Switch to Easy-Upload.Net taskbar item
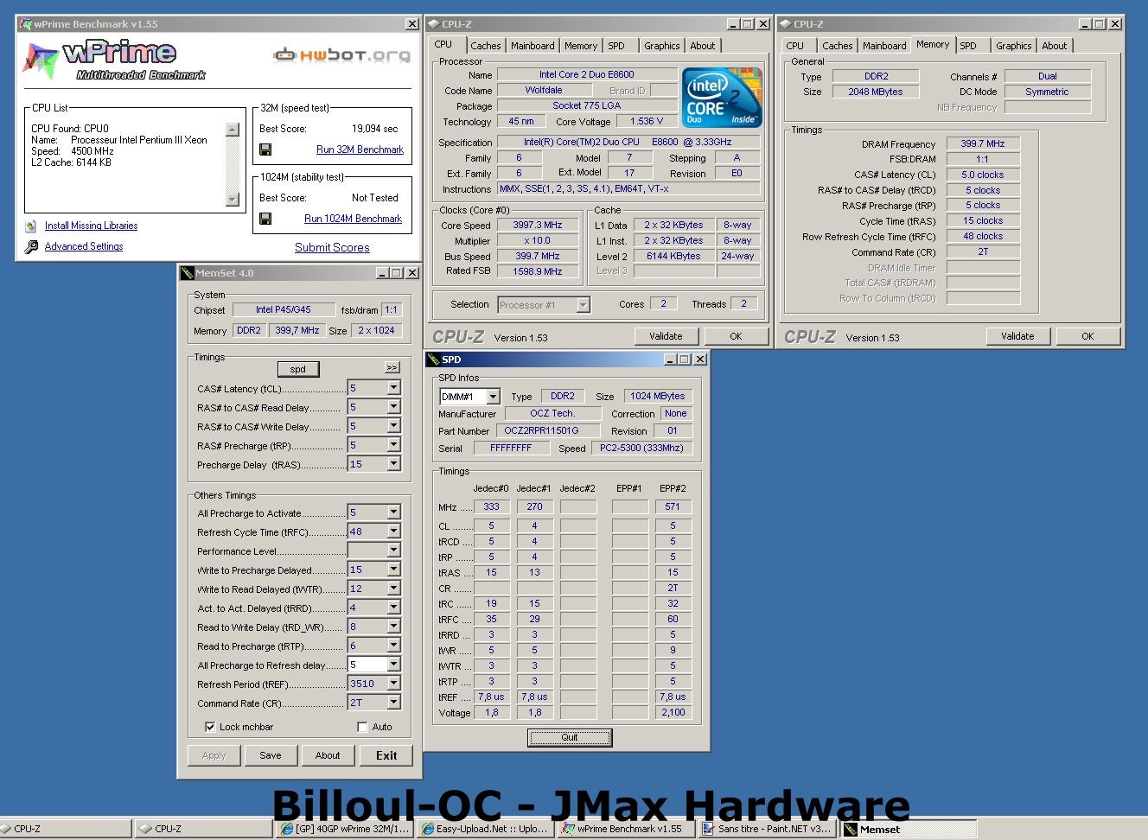1148x840 pixels. click(x=485, y=829)
